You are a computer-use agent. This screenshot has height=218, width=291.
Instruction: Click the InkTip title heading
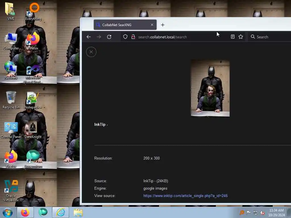pyautogui.click(x=101, y=124)
